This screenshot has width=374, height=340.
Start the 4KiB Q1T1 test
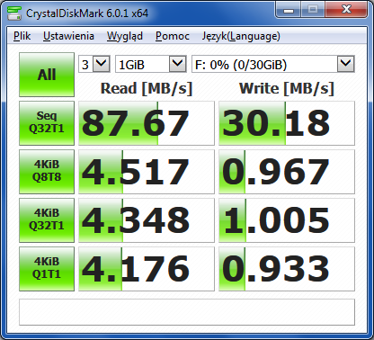point(47,269)
